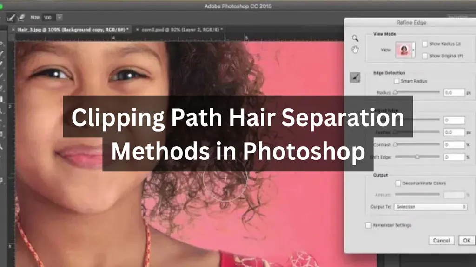The width and height of the screenshot is (476, 267).
Task: Open the brush Size dropdown arrow
Action: (59, 18)
